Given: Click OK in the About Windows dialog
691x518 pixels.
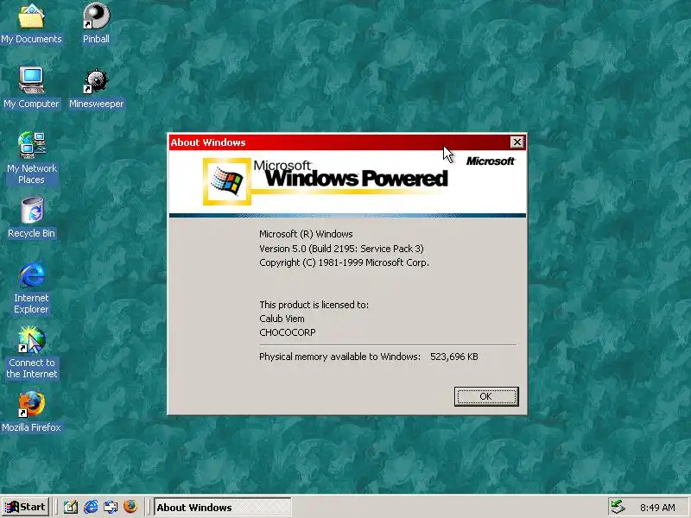Looking at the screenshot, I should pos(486,396).
